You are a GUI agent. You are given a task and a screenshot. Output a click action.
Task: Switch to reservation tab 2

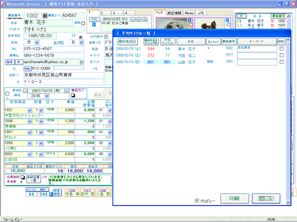(106, 13)
